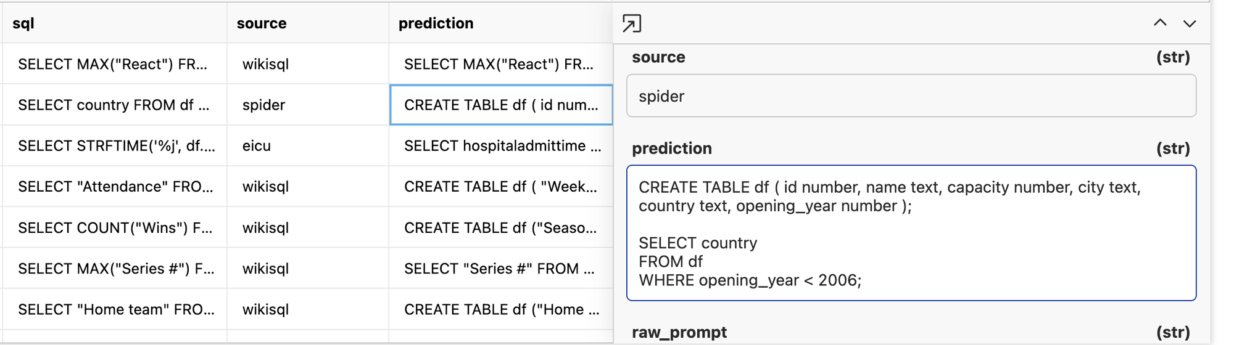Select the CREATE TABLE df ("Home prediction cell
The image size is (1234, 345).
pos(501,309)
